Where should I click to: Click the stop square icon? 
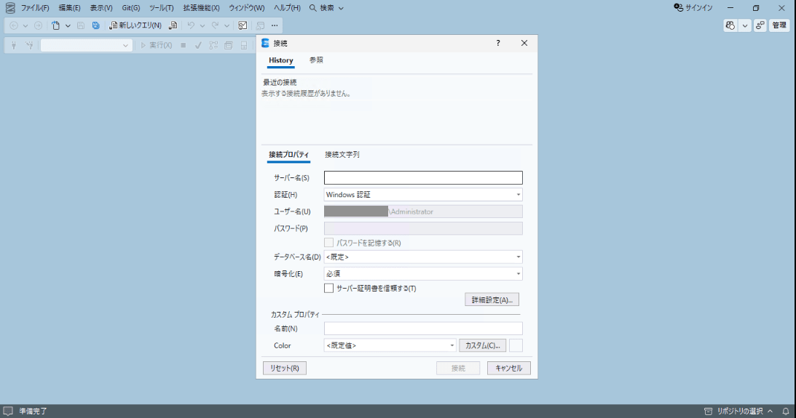184,46
